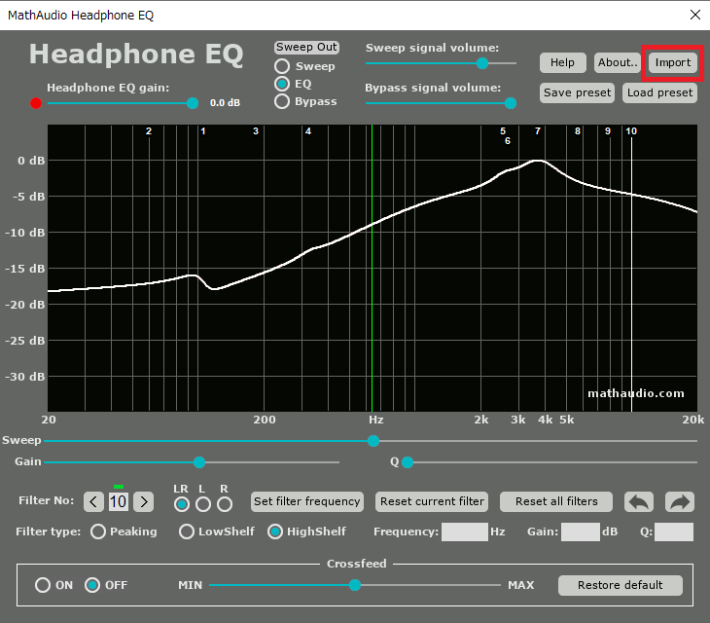
Task: Select filter marker 4 on graph
Action: click(308, 131)
